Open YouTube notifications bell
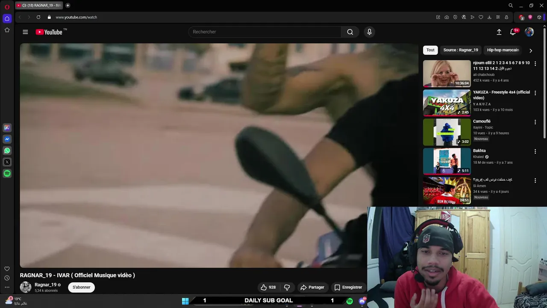Viewport: 547px width, 308px height. [x=514, y=32]
